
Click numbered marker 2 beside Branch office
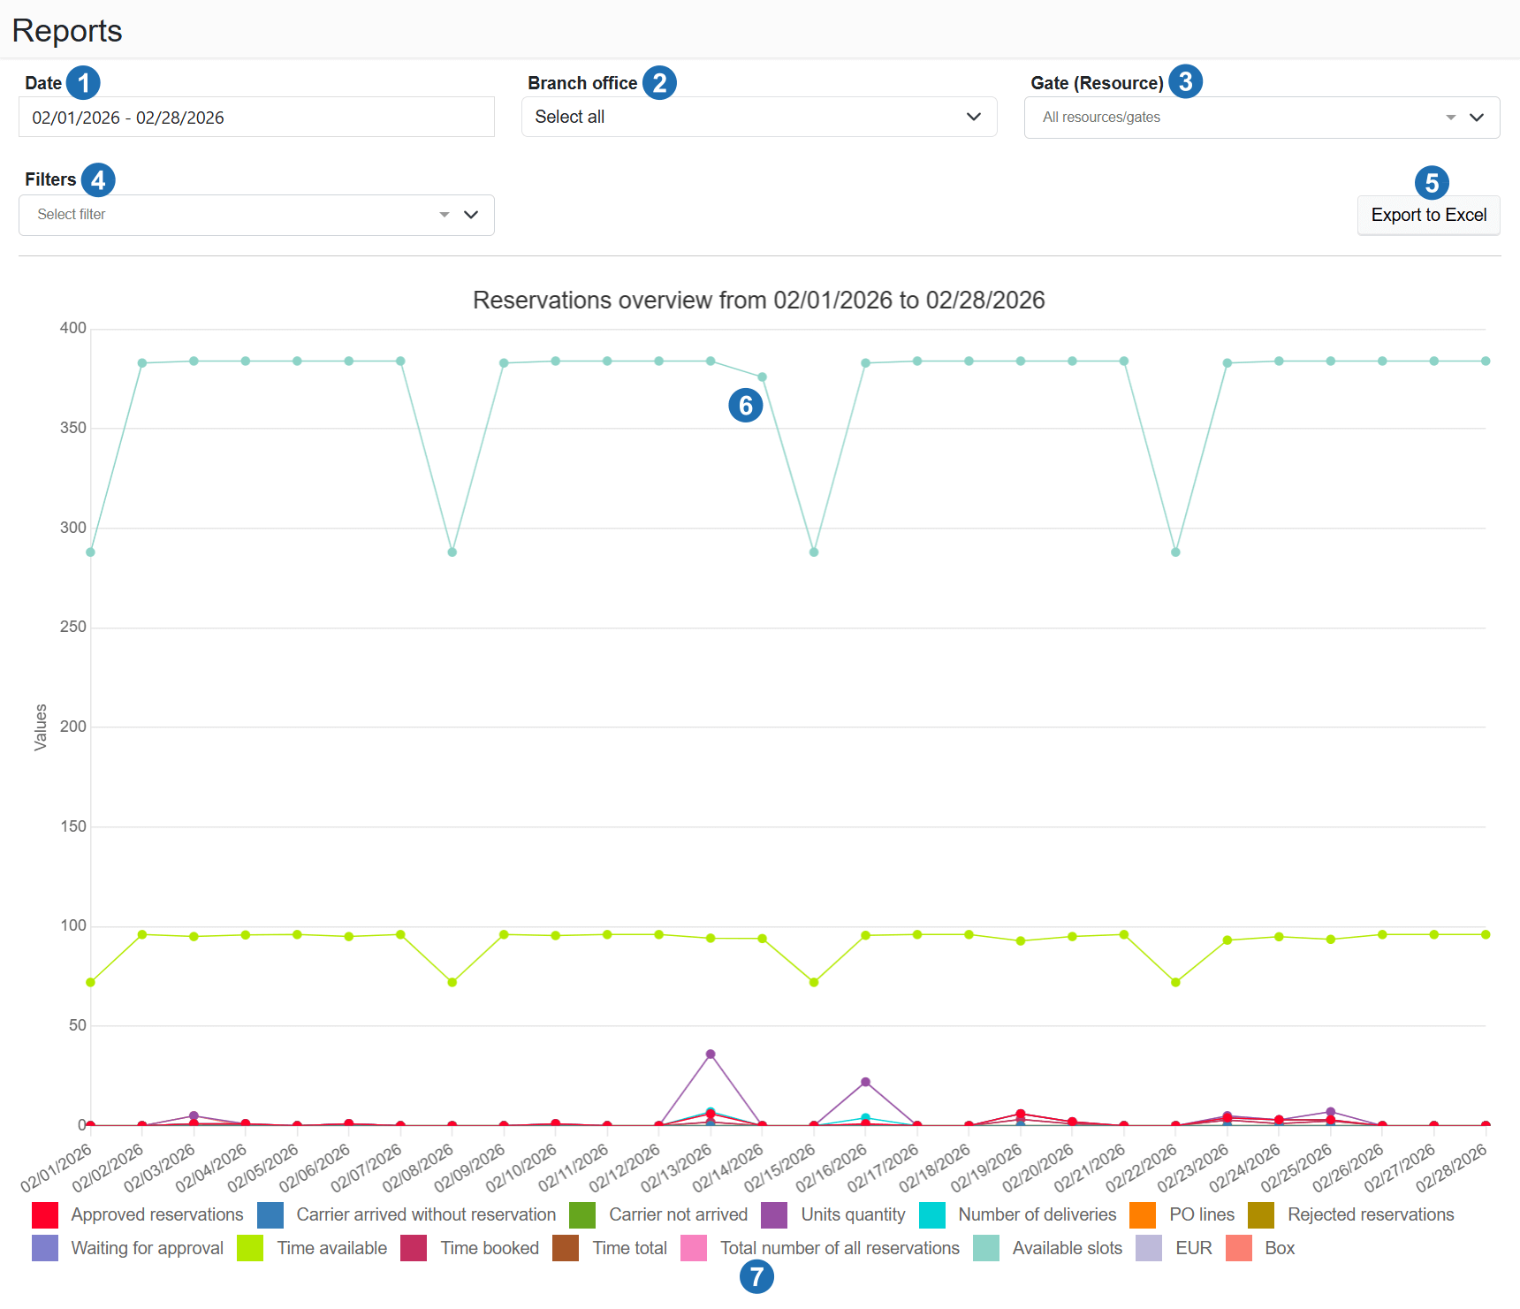(659, 83)
